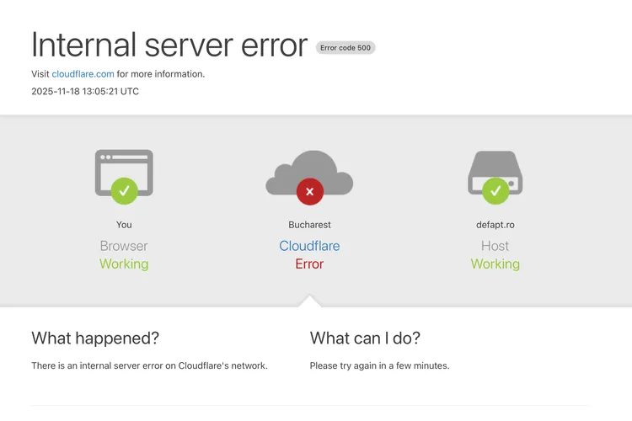Image resolution: width=632 pixels, height=421 pixels.
Task: Click text about internal server error on Cloudflare's network
Action: pyautogui.click(x=149, y=365)
